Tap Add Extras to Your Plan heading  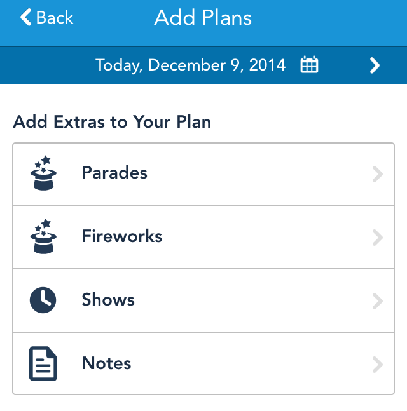point(112,121)
